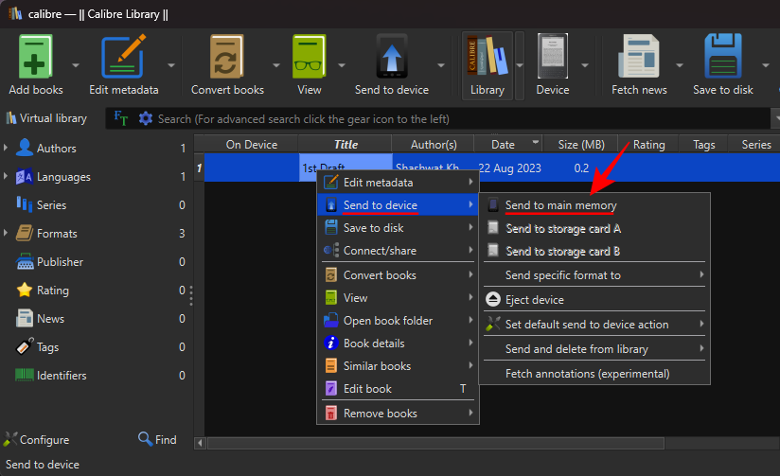Select Languages in the tag browser
Viewport: 780px width, 476px height.
click(x=63, y=177)
